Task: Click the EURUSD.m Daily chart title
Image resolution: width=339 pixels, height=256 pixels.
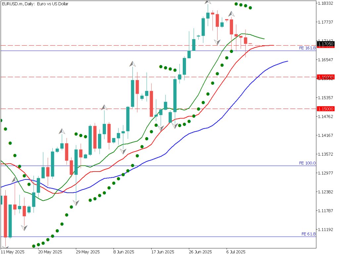Action: click(35, 4)
